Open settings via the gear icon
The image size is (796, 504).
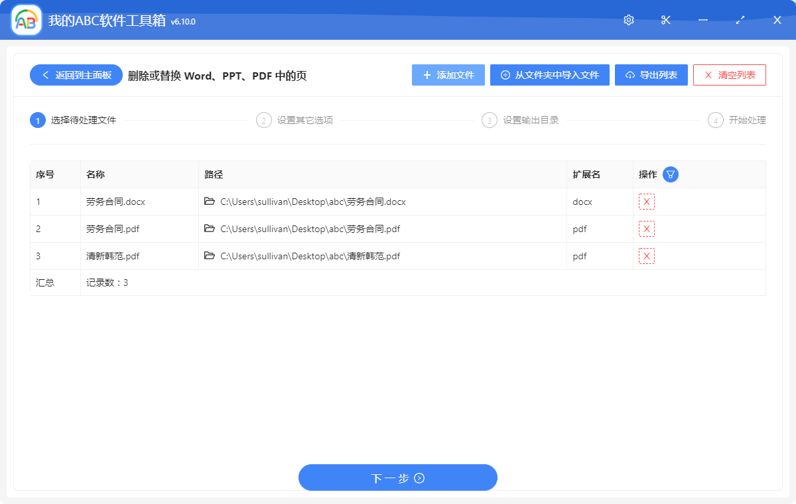tap(628, 20)
